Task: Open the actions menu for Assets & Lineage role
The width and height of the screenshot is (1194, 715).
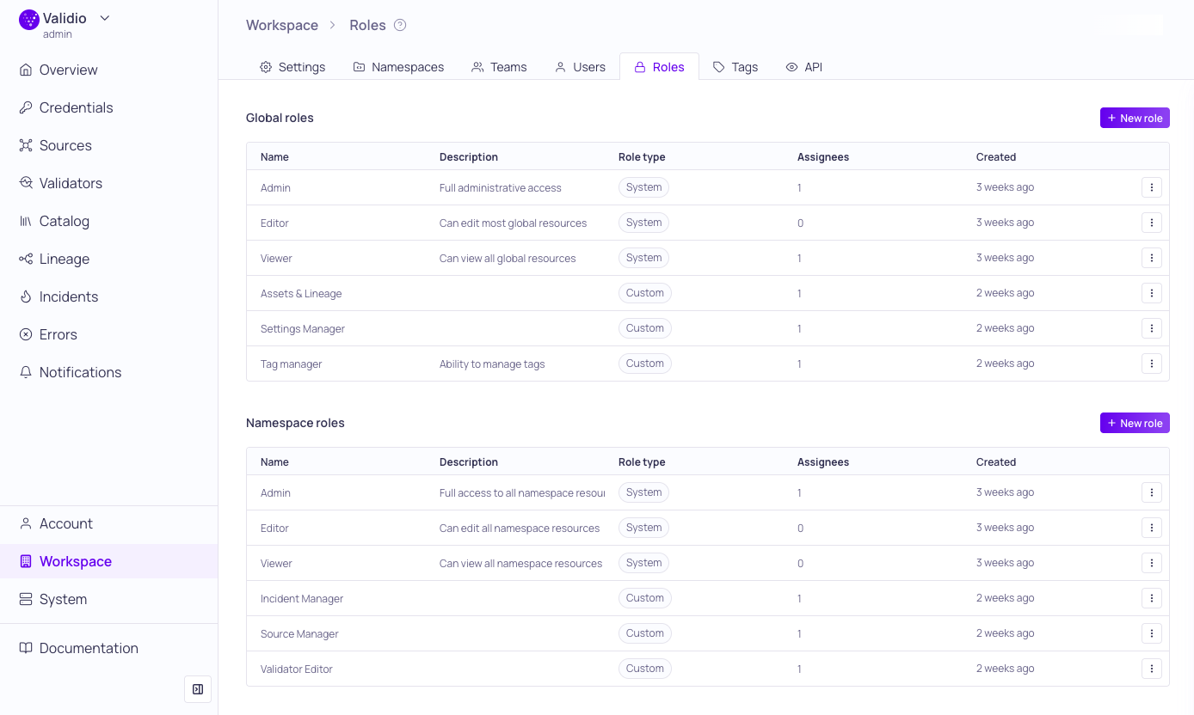Action: point(1152,293)
